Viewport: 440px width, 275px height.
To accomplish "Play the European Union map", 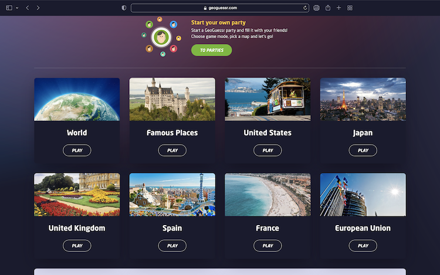I will [363, 246].
